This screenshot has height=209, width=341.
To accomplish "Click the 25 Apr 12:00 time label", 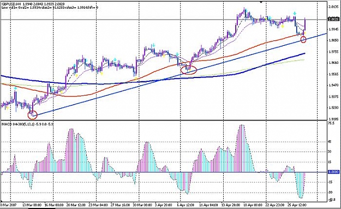I will pyautogui.click(x=297, y=205).
